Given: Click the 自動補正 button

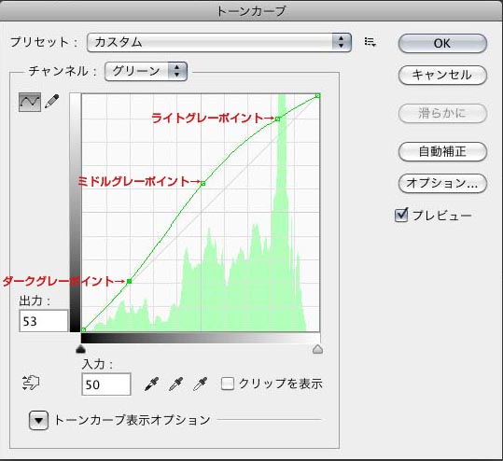Looking at the screenshot, I should click(442, 151).
